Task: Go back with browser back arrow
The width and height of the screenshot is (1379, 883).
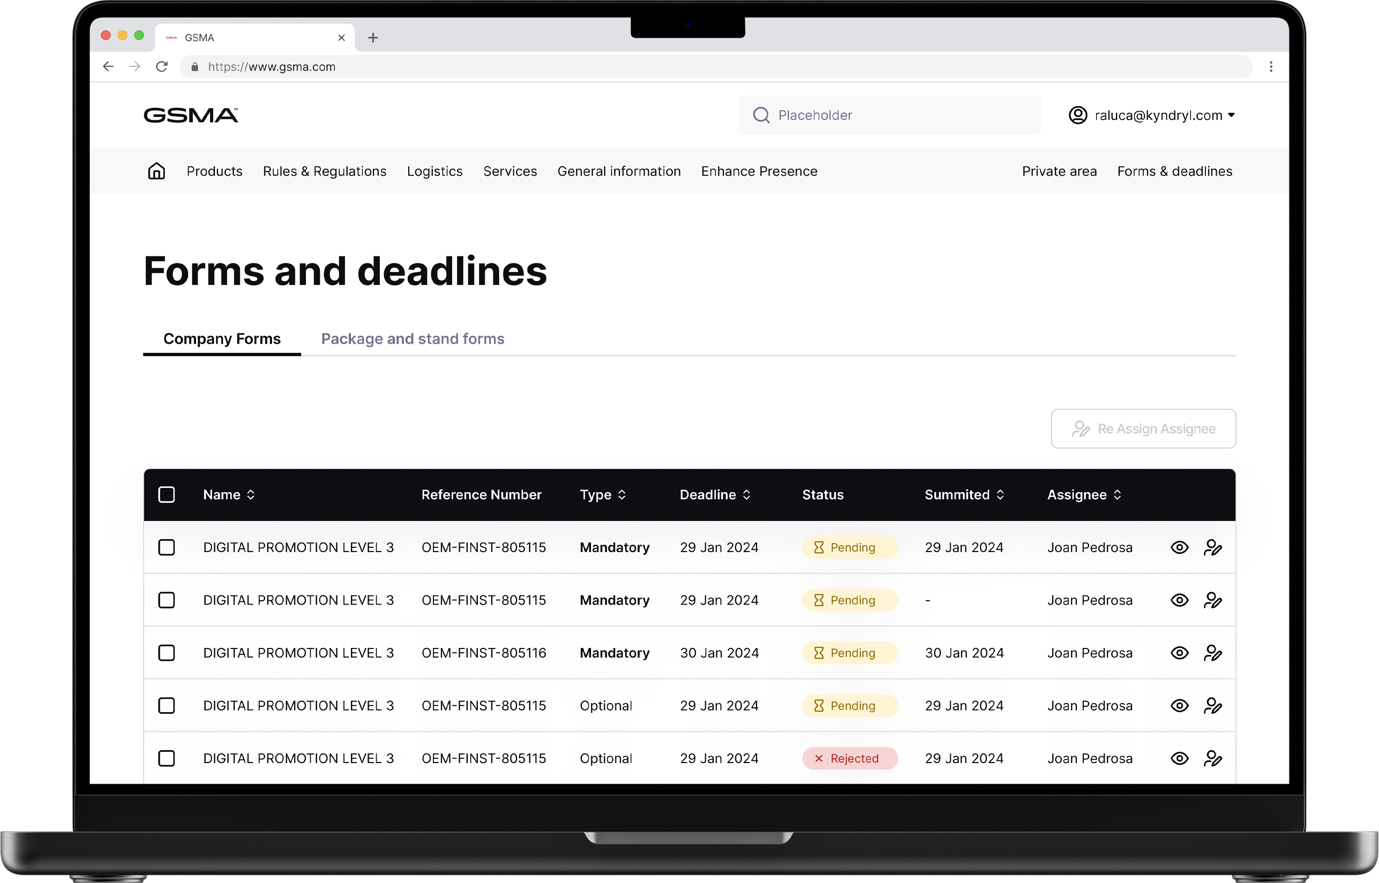Action: tap(108, 66)
